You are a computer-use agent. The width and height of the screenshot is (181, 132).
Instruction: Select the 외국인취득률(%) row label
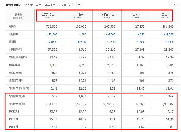18,57
